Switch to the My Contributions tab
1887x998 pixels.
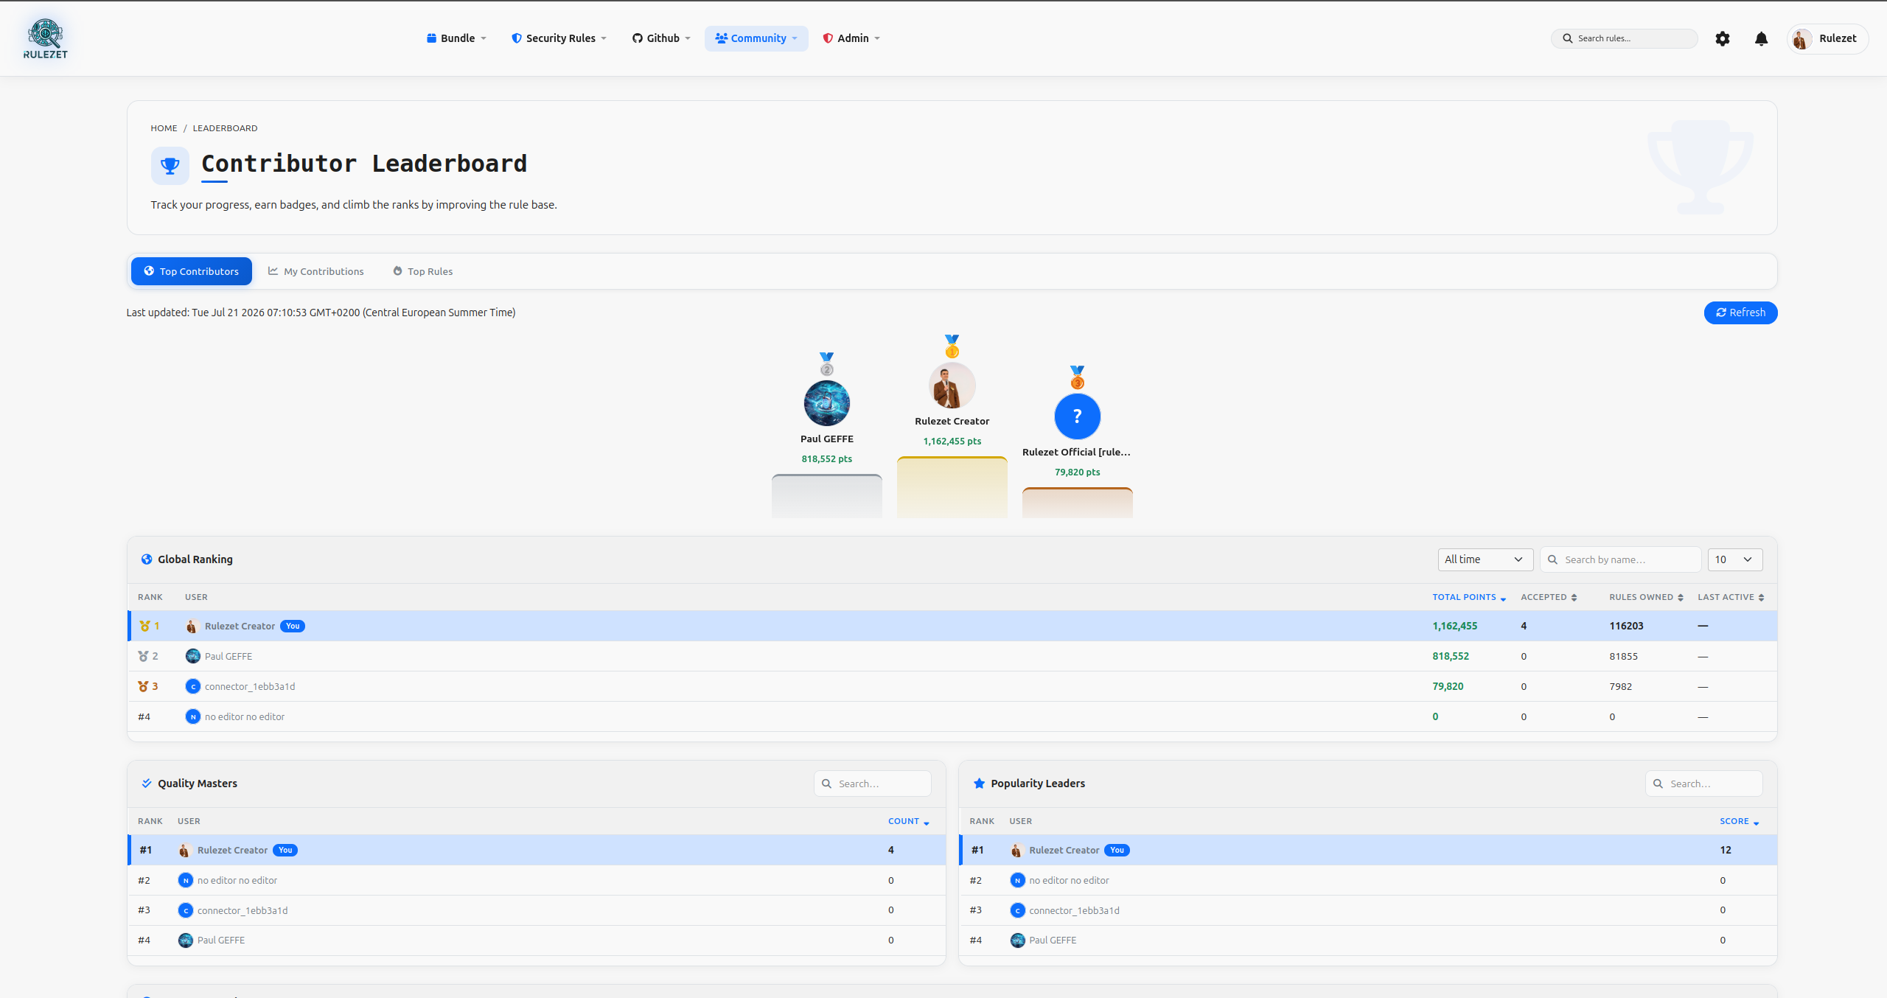pos(316,271)
